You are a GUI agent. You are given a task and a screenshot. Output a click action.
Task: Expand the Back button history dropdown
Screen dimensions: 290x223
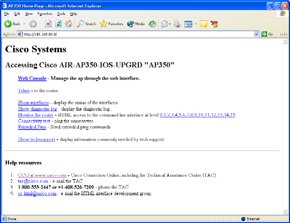pos(24,24)
